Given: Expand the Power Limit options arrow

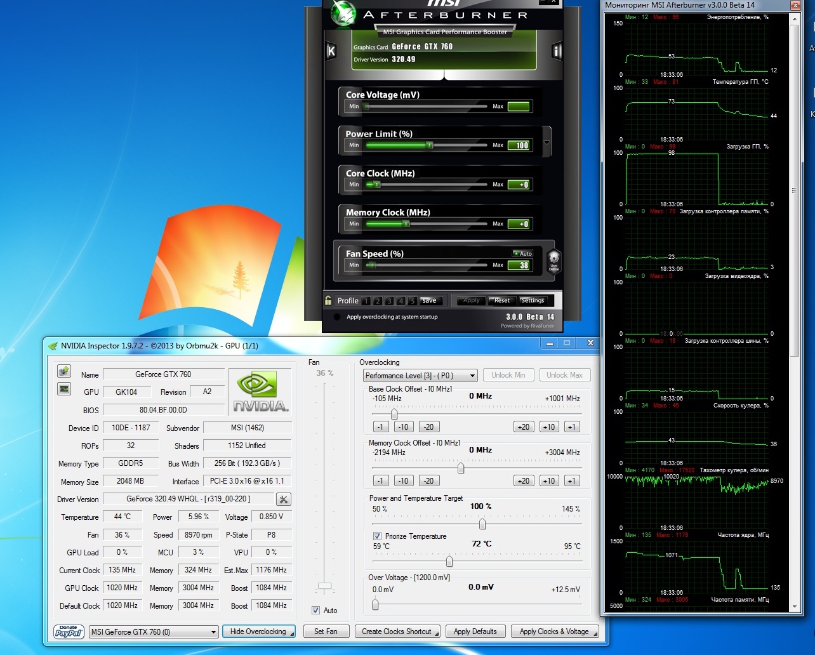Looking at the screenshot, I should (547, 143).
